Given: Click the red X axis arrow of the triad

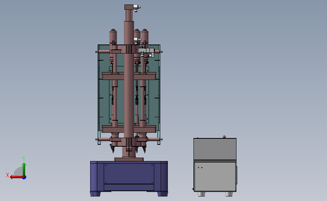Looking at the screenshot, I should coord(16,177).
